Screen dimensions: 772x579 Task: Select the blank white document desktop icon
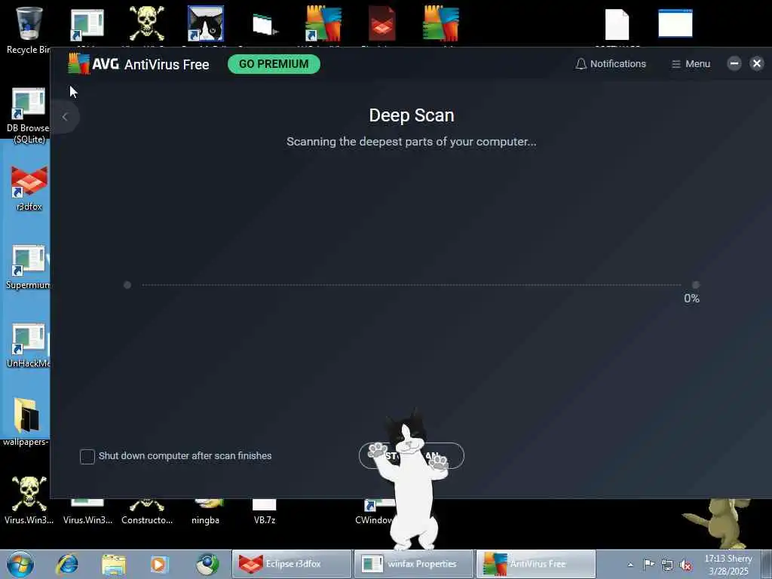coord(617,25)
